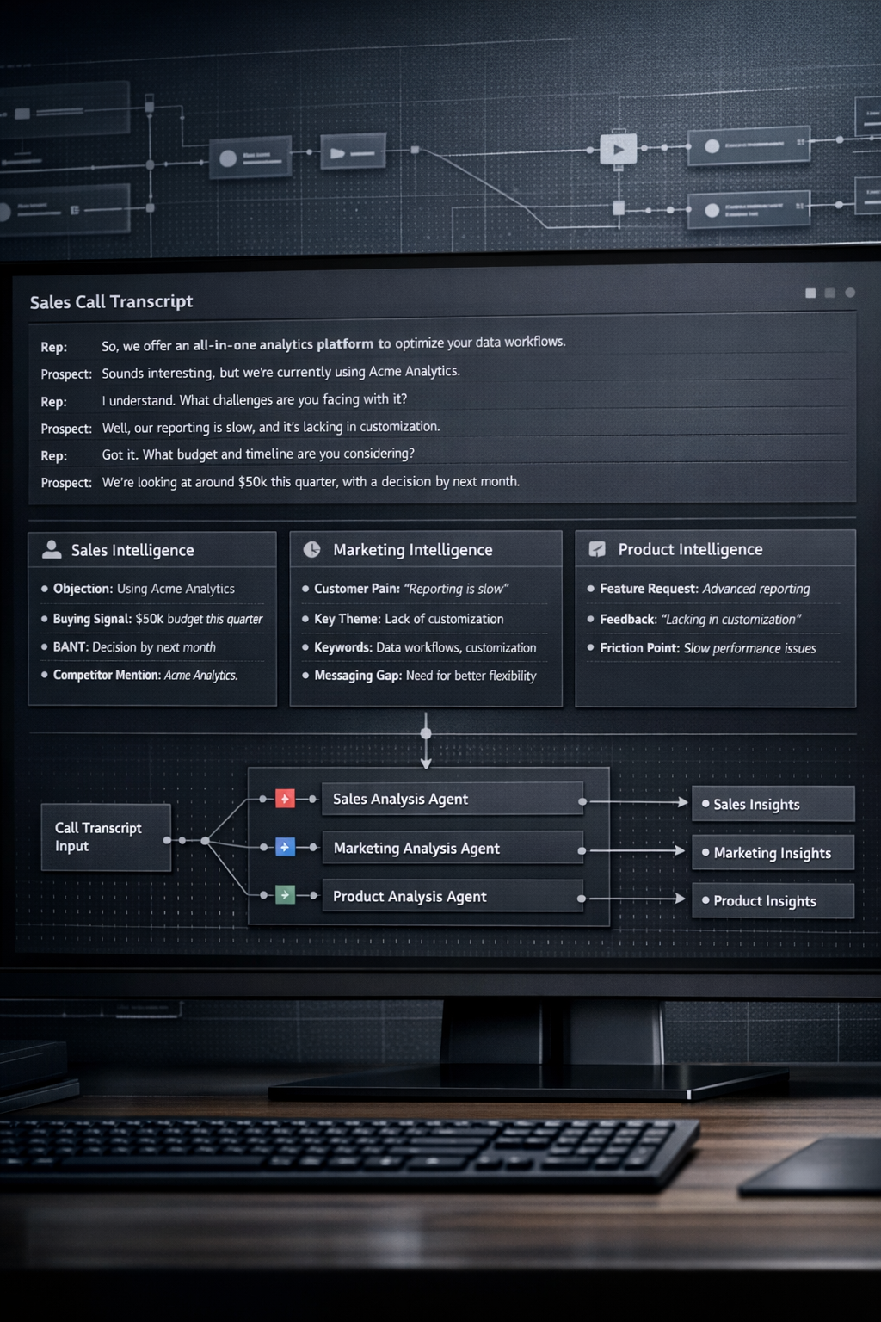The image size is (881, 1322).
Task: Open the Marketing Insights output
Action: pyautogui.click(x=773, y=852)
